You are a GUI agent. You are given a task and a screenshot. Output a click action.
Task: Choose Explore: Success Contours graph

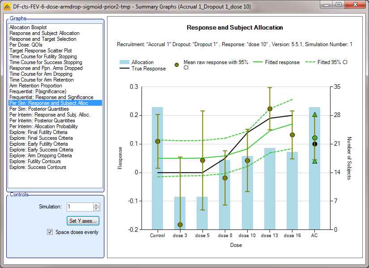(38, 167)
